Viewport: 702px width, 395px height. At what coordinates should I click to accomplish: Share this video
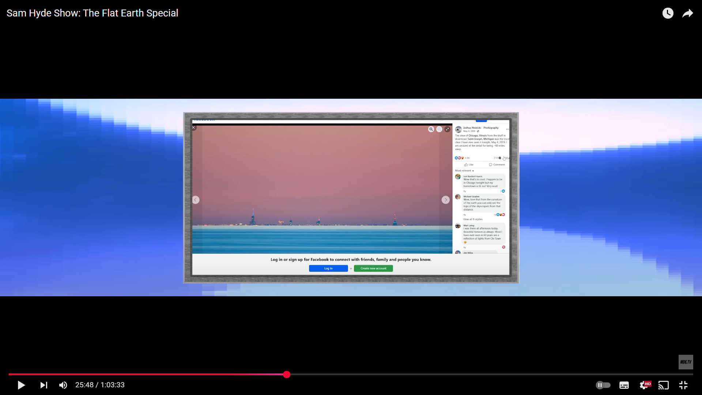coord(688,13)
